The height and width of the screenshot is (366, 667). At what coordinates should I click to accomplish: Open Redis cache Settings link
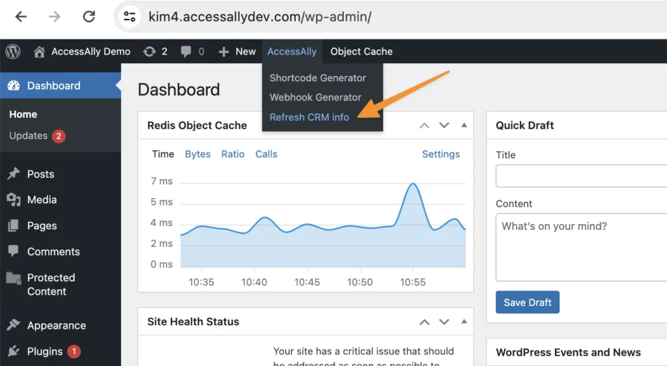pos(441,154)
